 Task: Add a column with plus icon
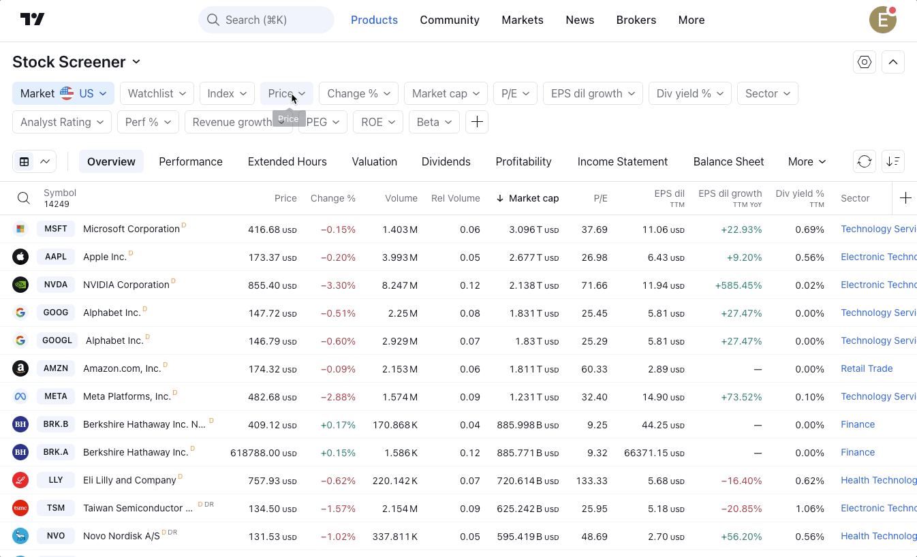click(905, 198)
